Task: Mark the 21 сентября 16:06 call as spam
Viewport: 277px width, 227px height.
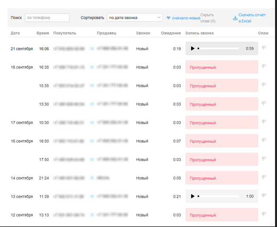Action: [x=264, y=48]
